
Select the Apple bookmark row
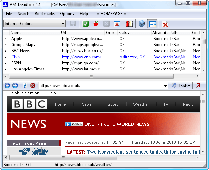(102, 39)
